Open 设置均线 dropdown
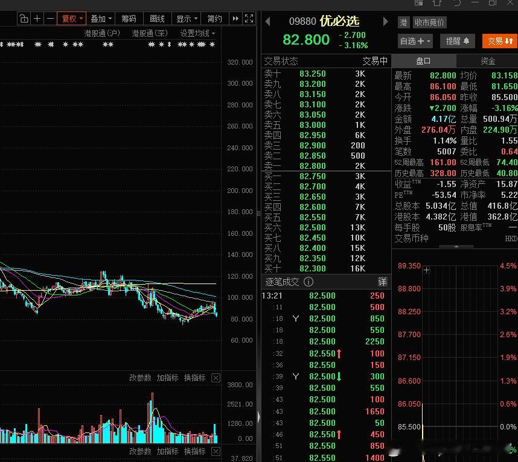Image resolution: width=518 pixels, height=462 pixels. point(197,33)
